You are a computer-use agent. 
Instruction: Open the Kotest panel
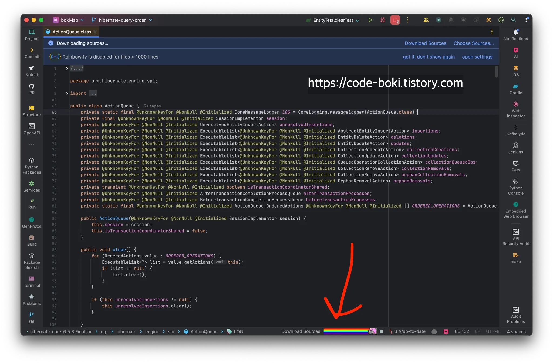pos(32,71)
